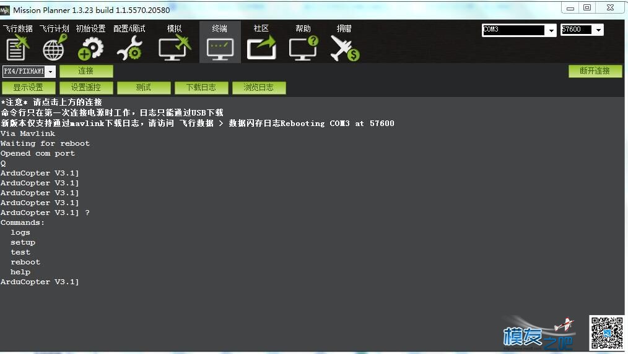This screenshot has width=628, height=354.
Task: Open the Initial Setup (初始设置) gear icon
Action: (91, 48)
